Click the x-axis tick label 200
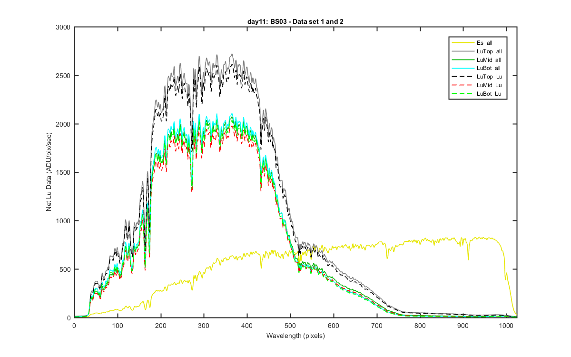This screenshot has height=357, width=571. click(x=161, y=326)
